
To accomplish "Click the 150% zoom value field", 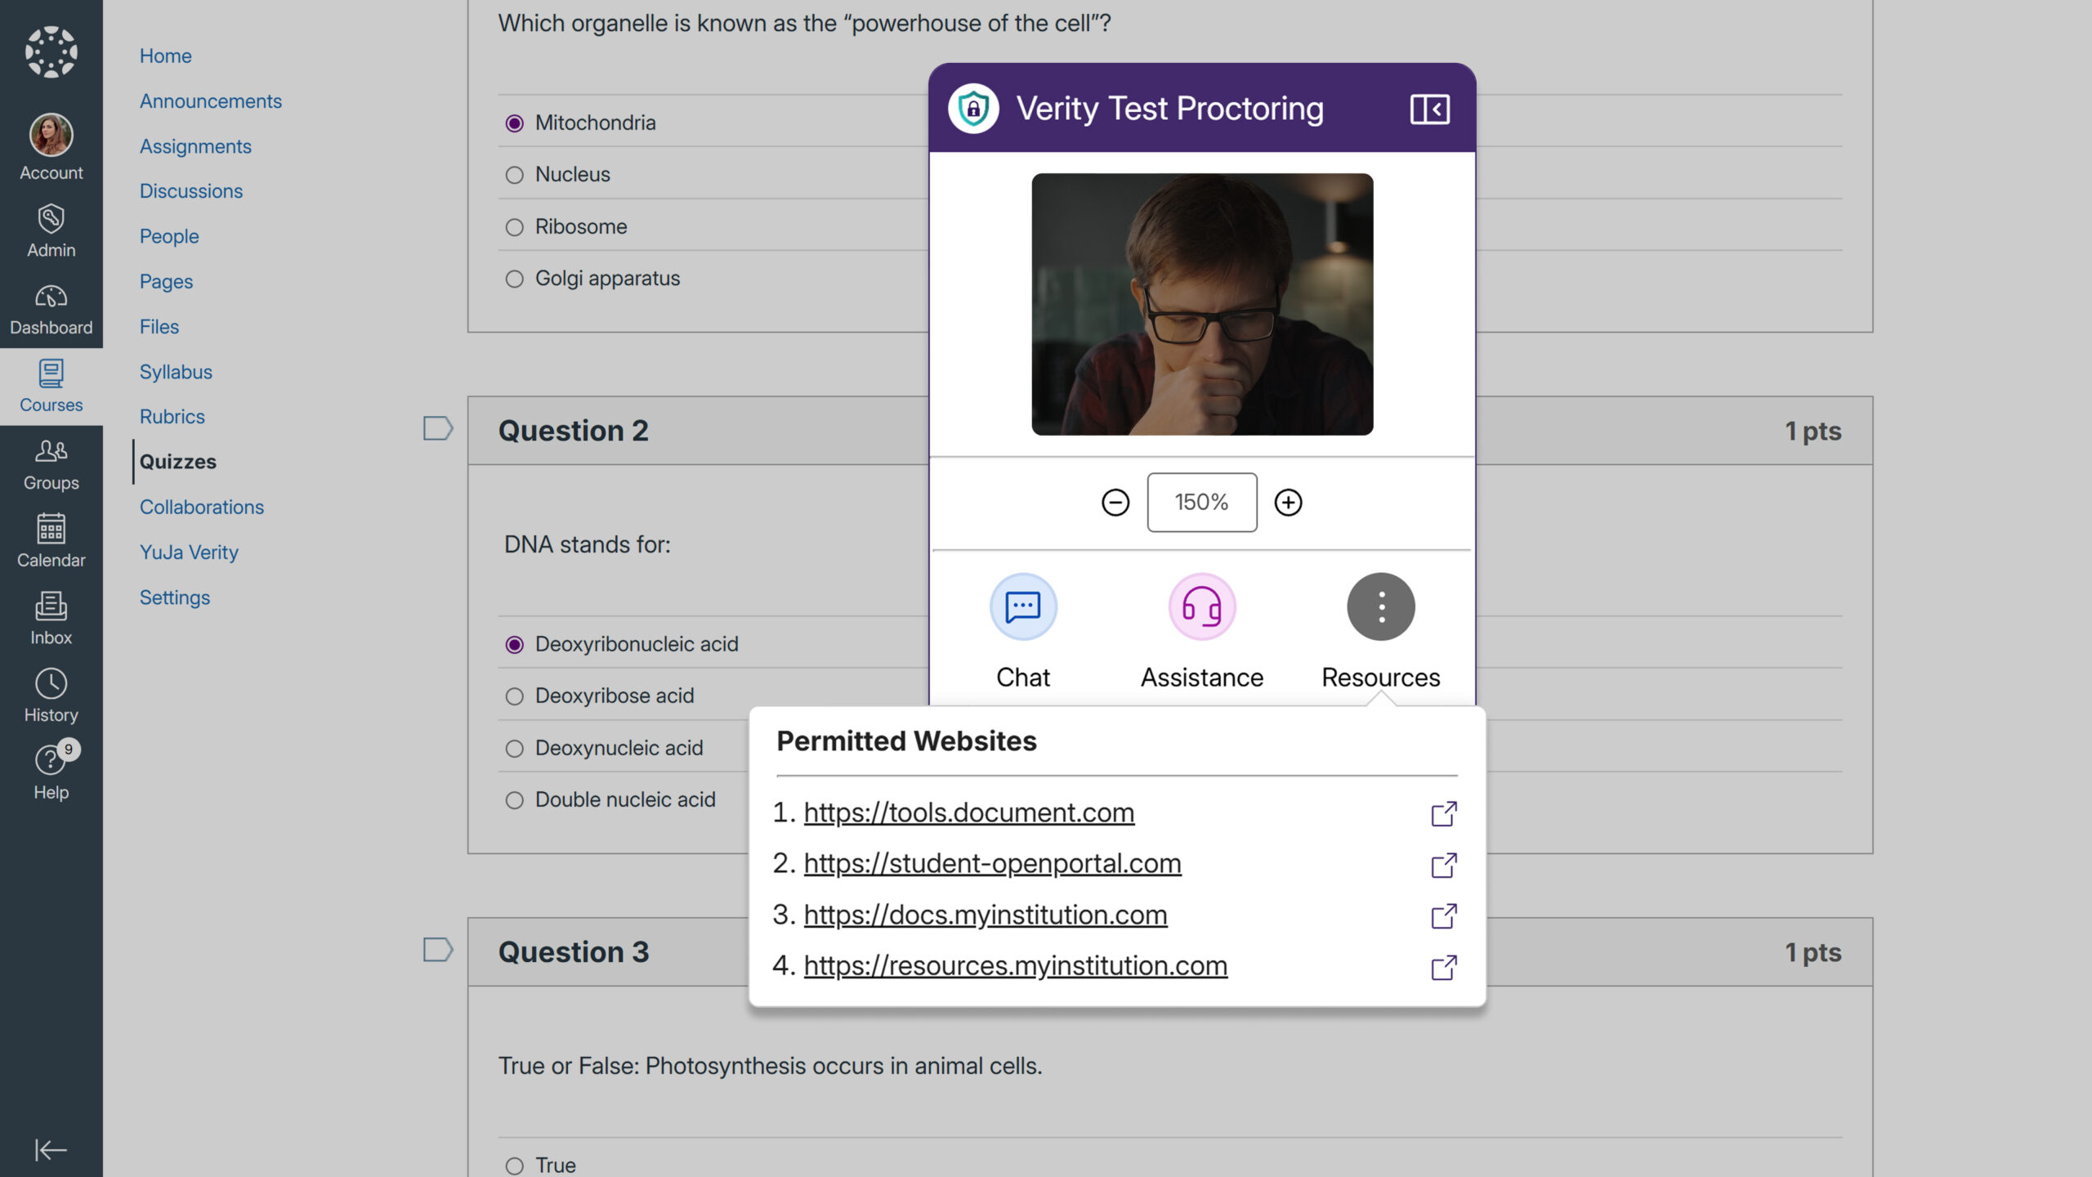I will click(x=1201, y=502).
